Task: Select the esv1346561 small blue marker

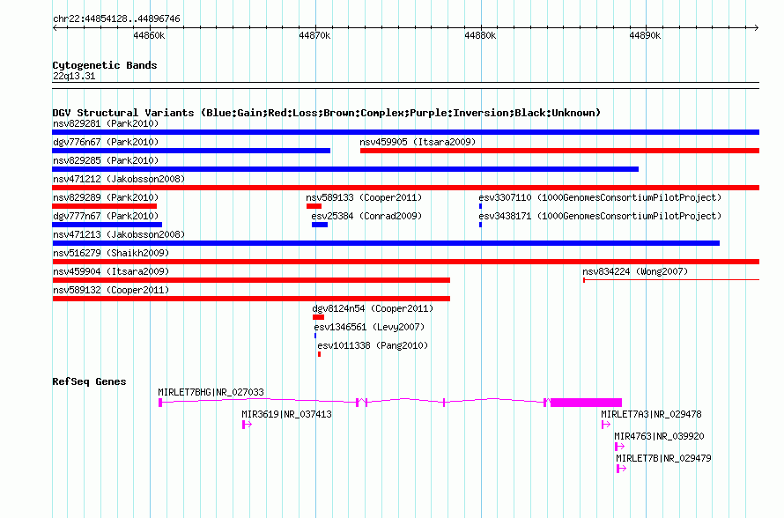Action: (315, 336)
